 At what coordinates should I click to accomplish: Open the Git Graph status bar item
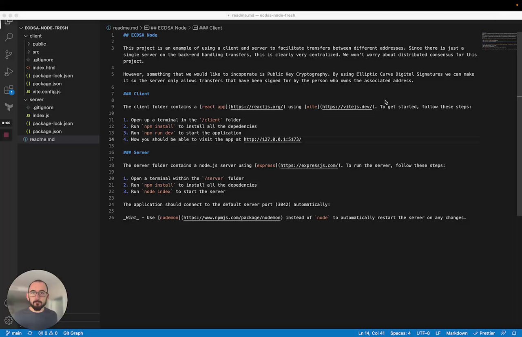(73, 333)
